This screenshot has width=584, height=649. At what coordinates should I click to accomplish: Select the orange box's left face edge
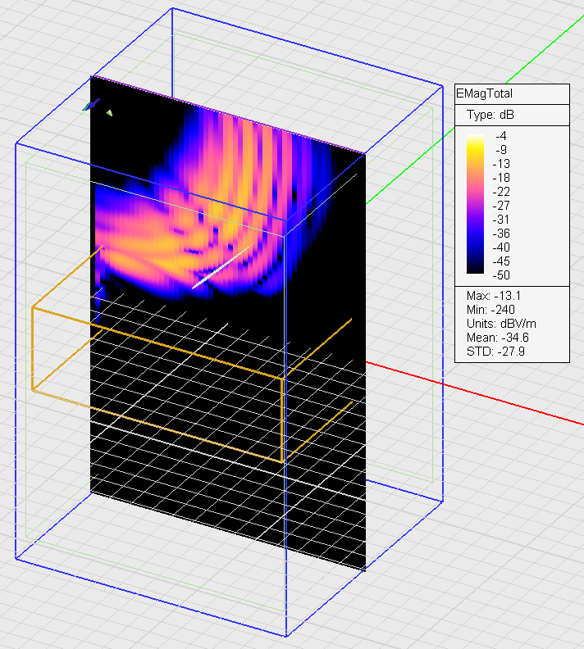[x=32, y=349]
